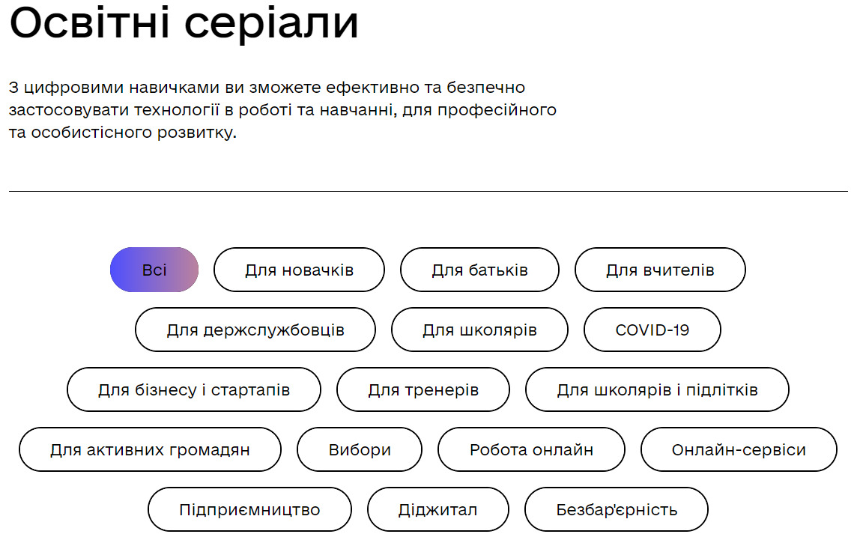The image size is (857, 537).
Task: Select 'Робота онлайн' filter
Action: coord(530,449)
